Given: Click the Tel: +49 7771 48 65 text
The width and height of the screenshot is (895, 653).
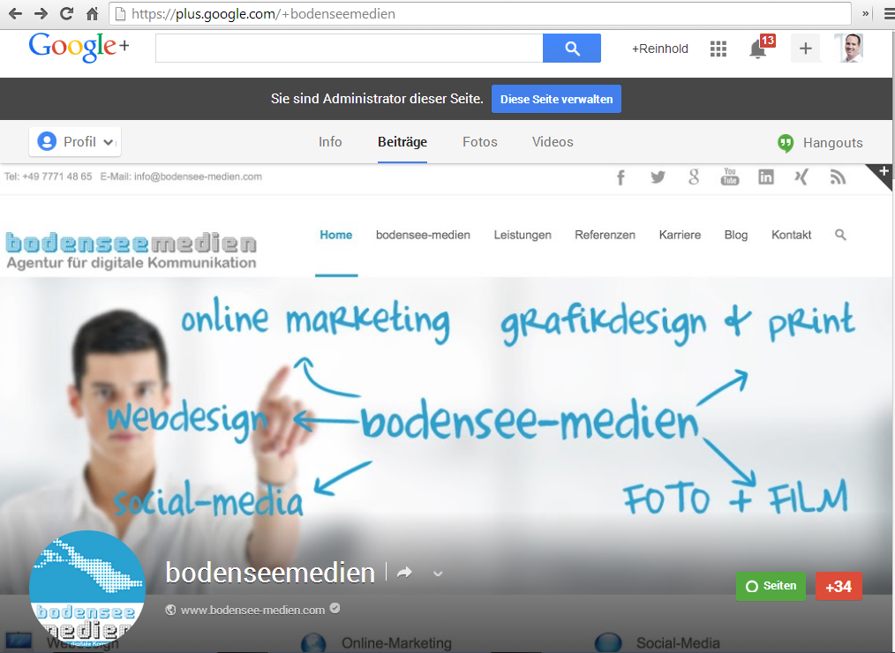Looking at the screenshot, I should [48, 176].
